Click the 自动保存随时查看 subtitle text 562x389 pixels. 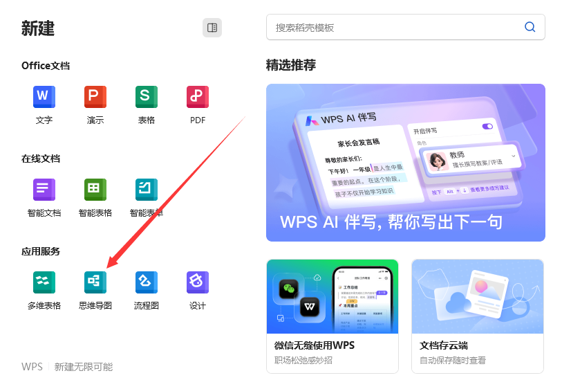pos(453,361)
